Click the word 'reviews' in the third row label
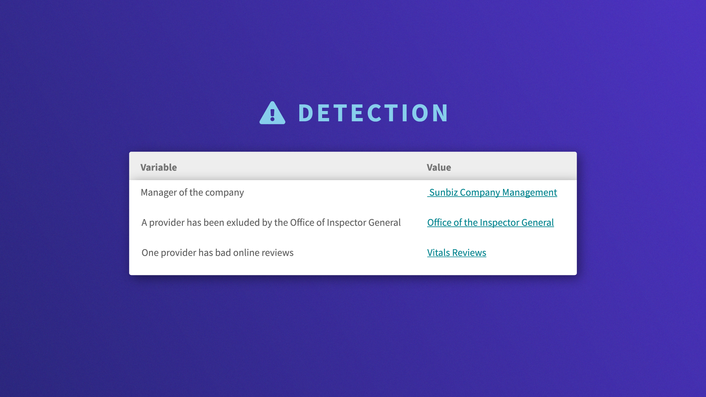Viewport: 706px width, 397px height. [x=277, y=253]
